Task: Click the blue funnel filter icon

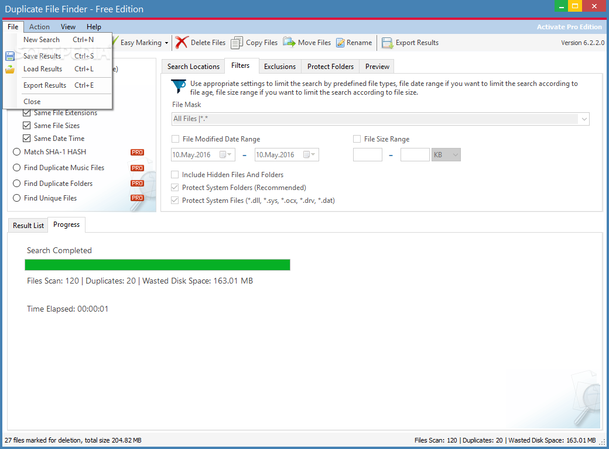Action: [x=179, y=86]
